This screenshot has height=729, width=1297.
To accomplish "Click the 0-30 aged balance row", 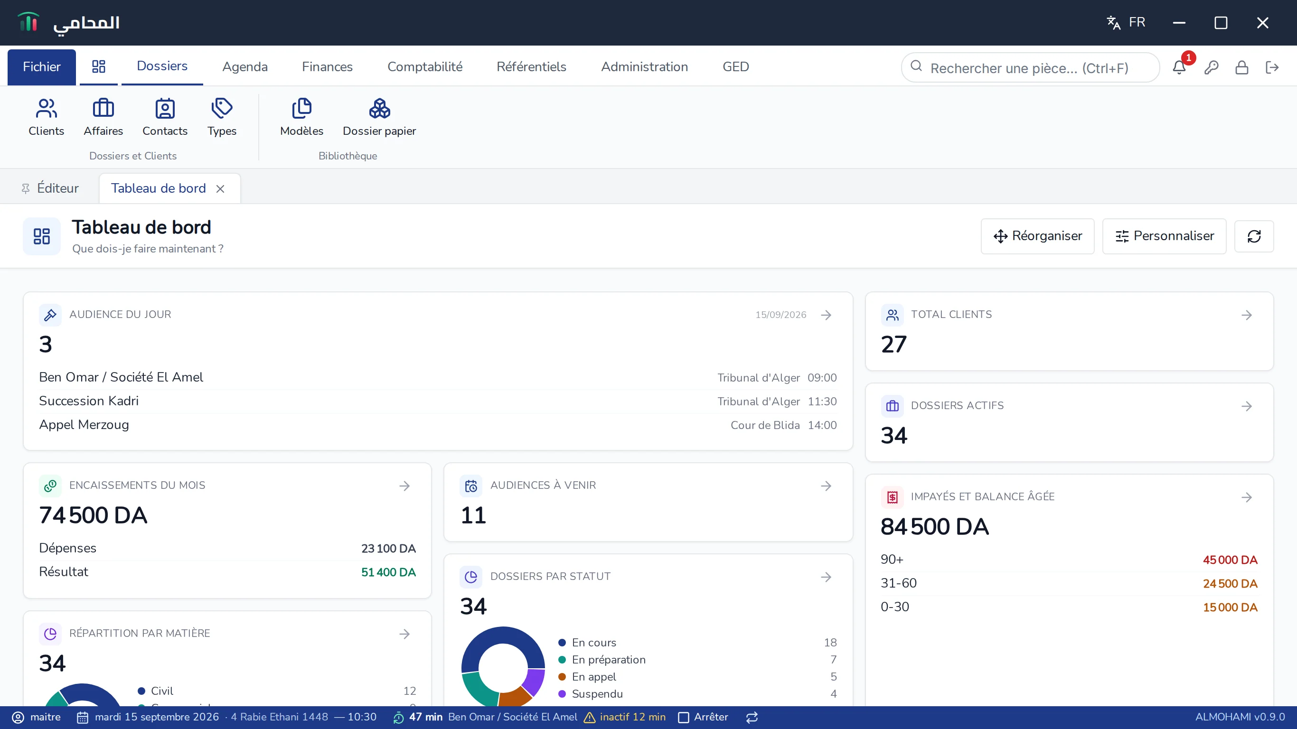I will pos(1069,607).
